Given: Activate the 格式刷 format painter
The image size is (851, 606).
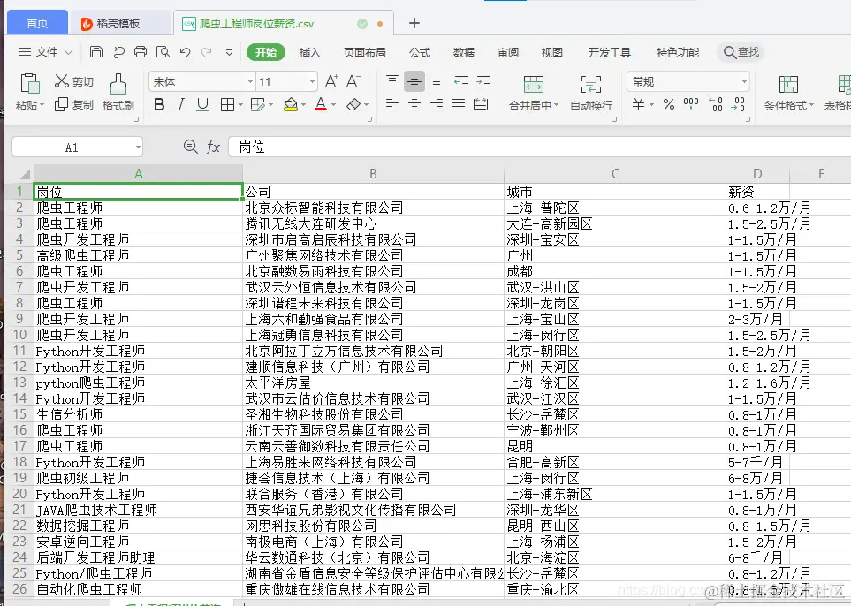Looking at the screenshot, I should tap(118, 92).
